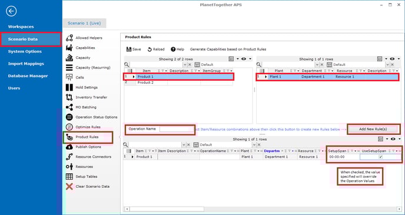Viewport: 405px width, 215px height.
Task: Select the Capacity icon
Action: click(x=69, y=58)
